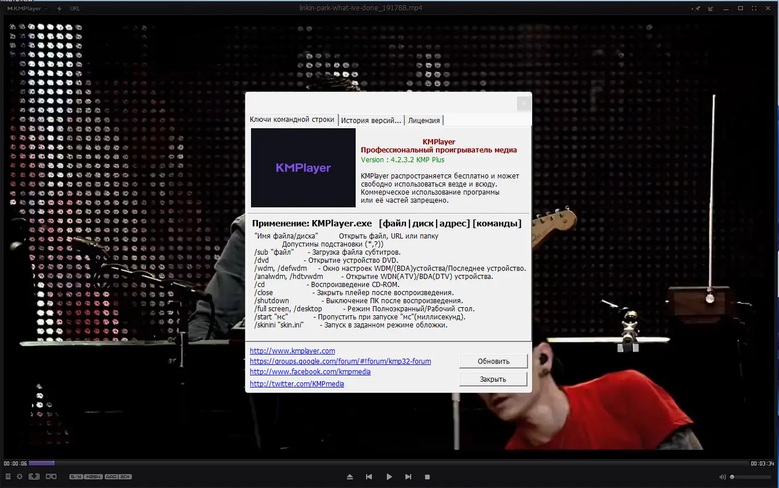This screenshot has height=488, width=779.
Task: Click the elapsed time 00:00:06 display
Action: coord(15,463)
